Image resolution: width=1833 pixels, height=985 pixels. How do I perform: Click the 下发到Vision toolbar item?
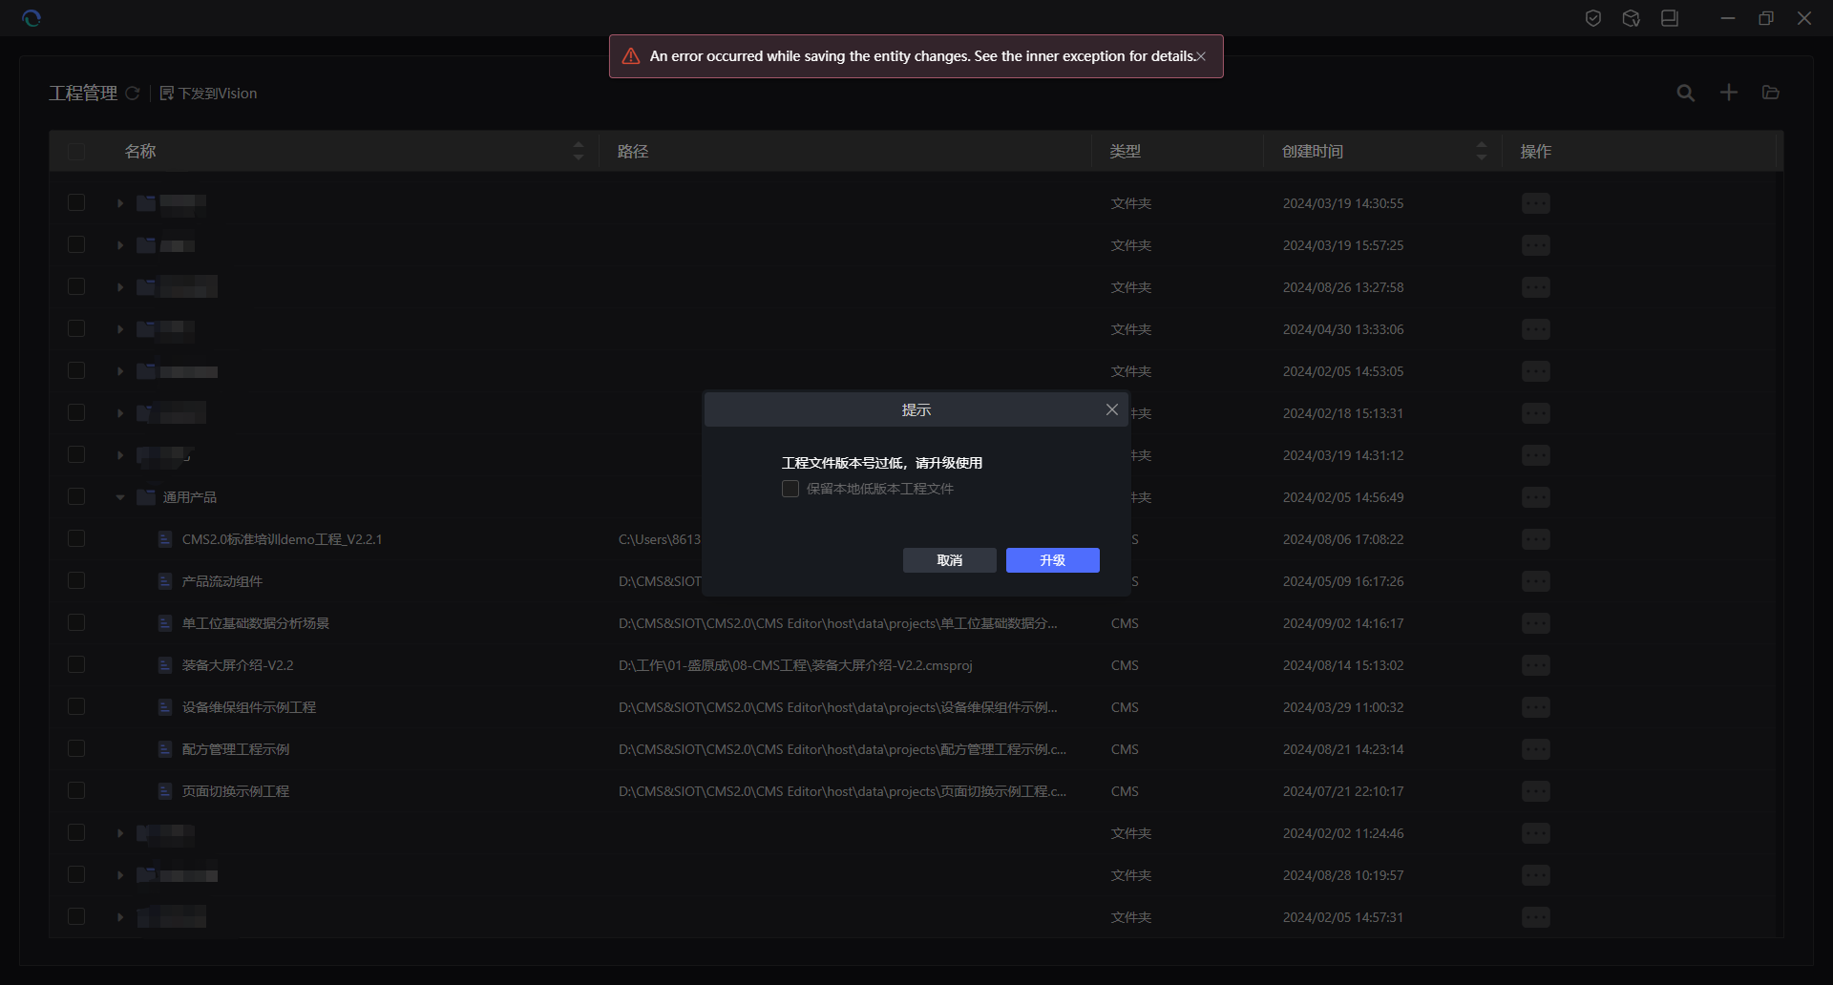tap(209, 94)
